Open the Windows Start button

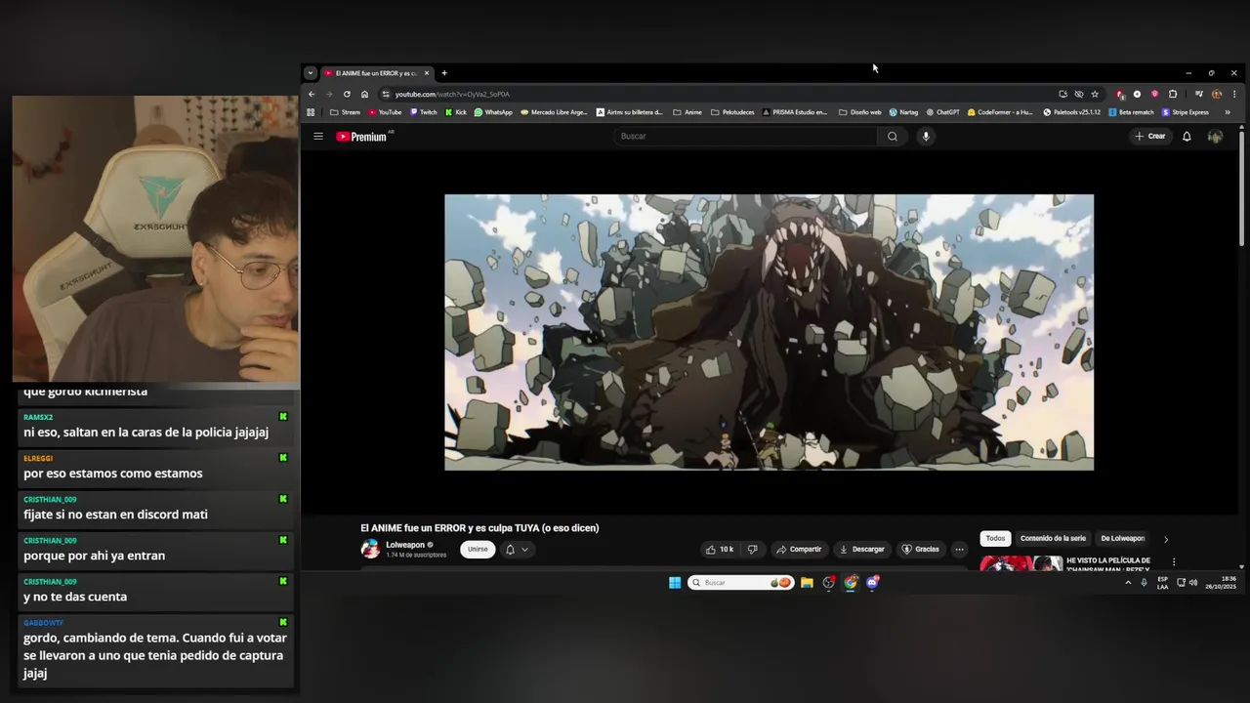point(675,583)
